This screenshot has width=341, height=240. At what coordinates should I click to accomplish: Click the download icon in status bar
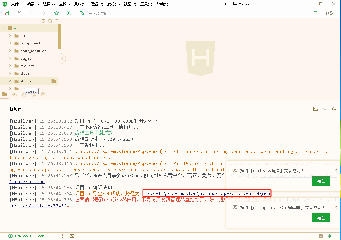click(321, 236)
